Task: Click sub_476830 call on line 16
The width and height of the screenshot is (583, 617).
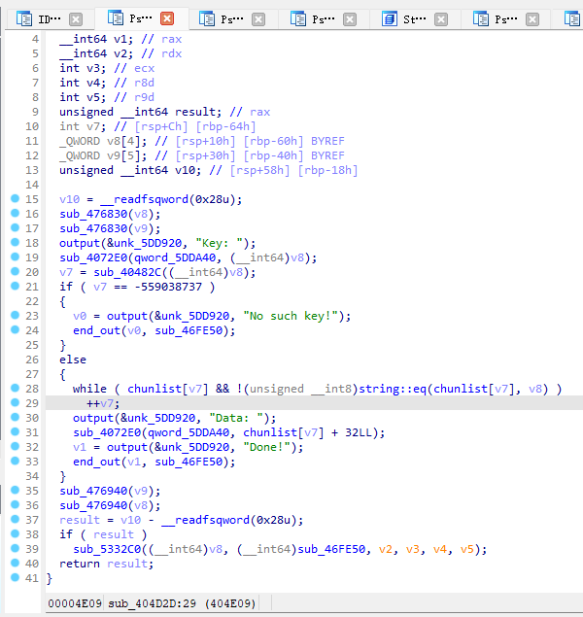Action: tap(93, 214)
